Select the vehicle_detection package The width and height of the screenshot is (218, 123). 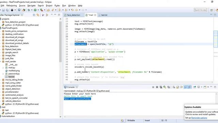pyautogui.click(x=13, y=101)
